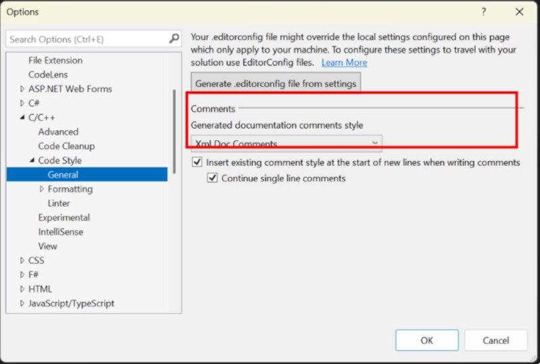Click the OK button
Screen dimensions: 540x364
click(x=427, y=340)
